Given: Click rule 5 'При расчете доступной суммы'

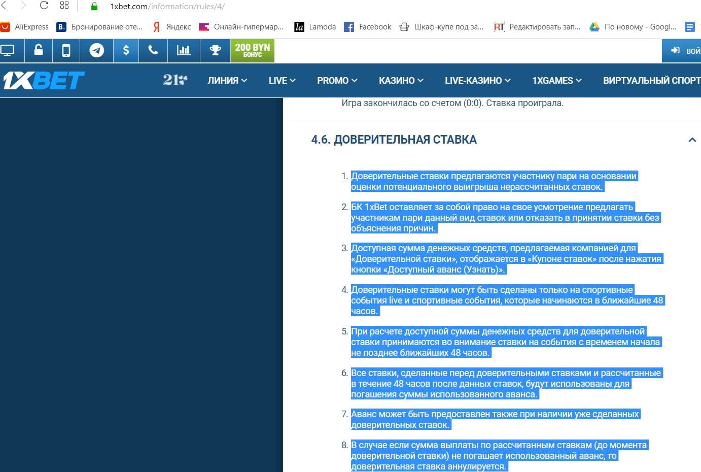Looking at the screenshot, I should click(506, 342).
